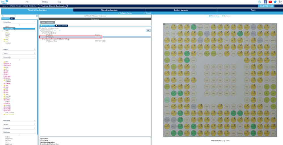Open the Twitter icon link

click(275, 2)
